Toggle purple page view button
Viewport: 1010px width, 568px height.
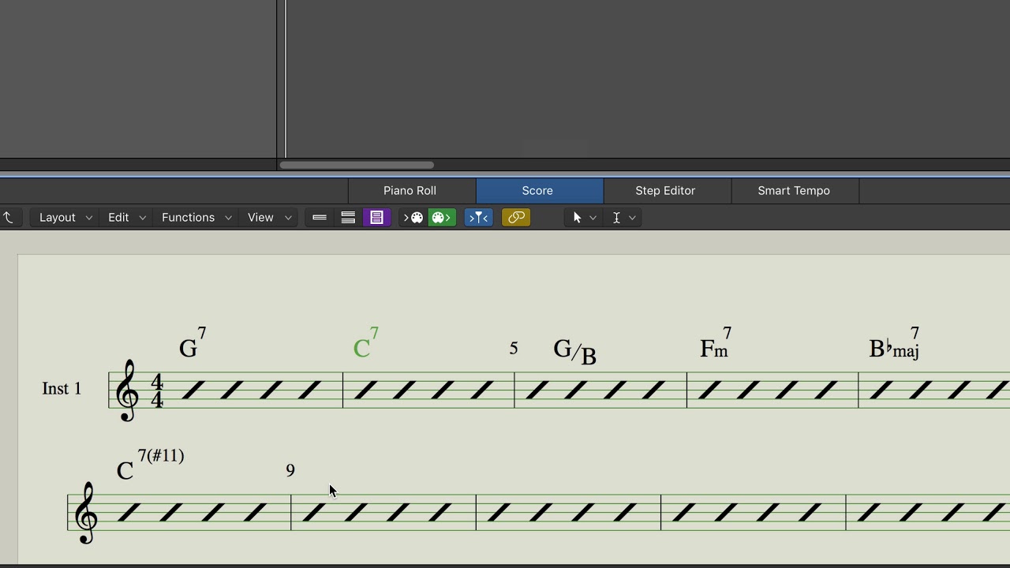coord(376,218)
